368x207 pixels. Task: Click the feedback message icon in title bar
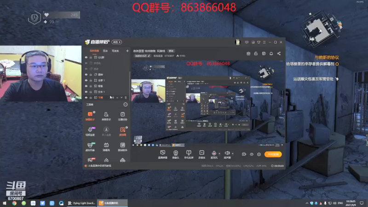tap(247, 42)
